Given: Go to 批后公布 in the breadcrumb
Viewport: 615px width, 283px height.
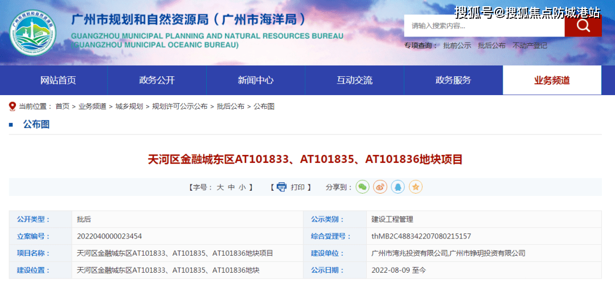Looking at the screenshot, I should pos(231,106).
